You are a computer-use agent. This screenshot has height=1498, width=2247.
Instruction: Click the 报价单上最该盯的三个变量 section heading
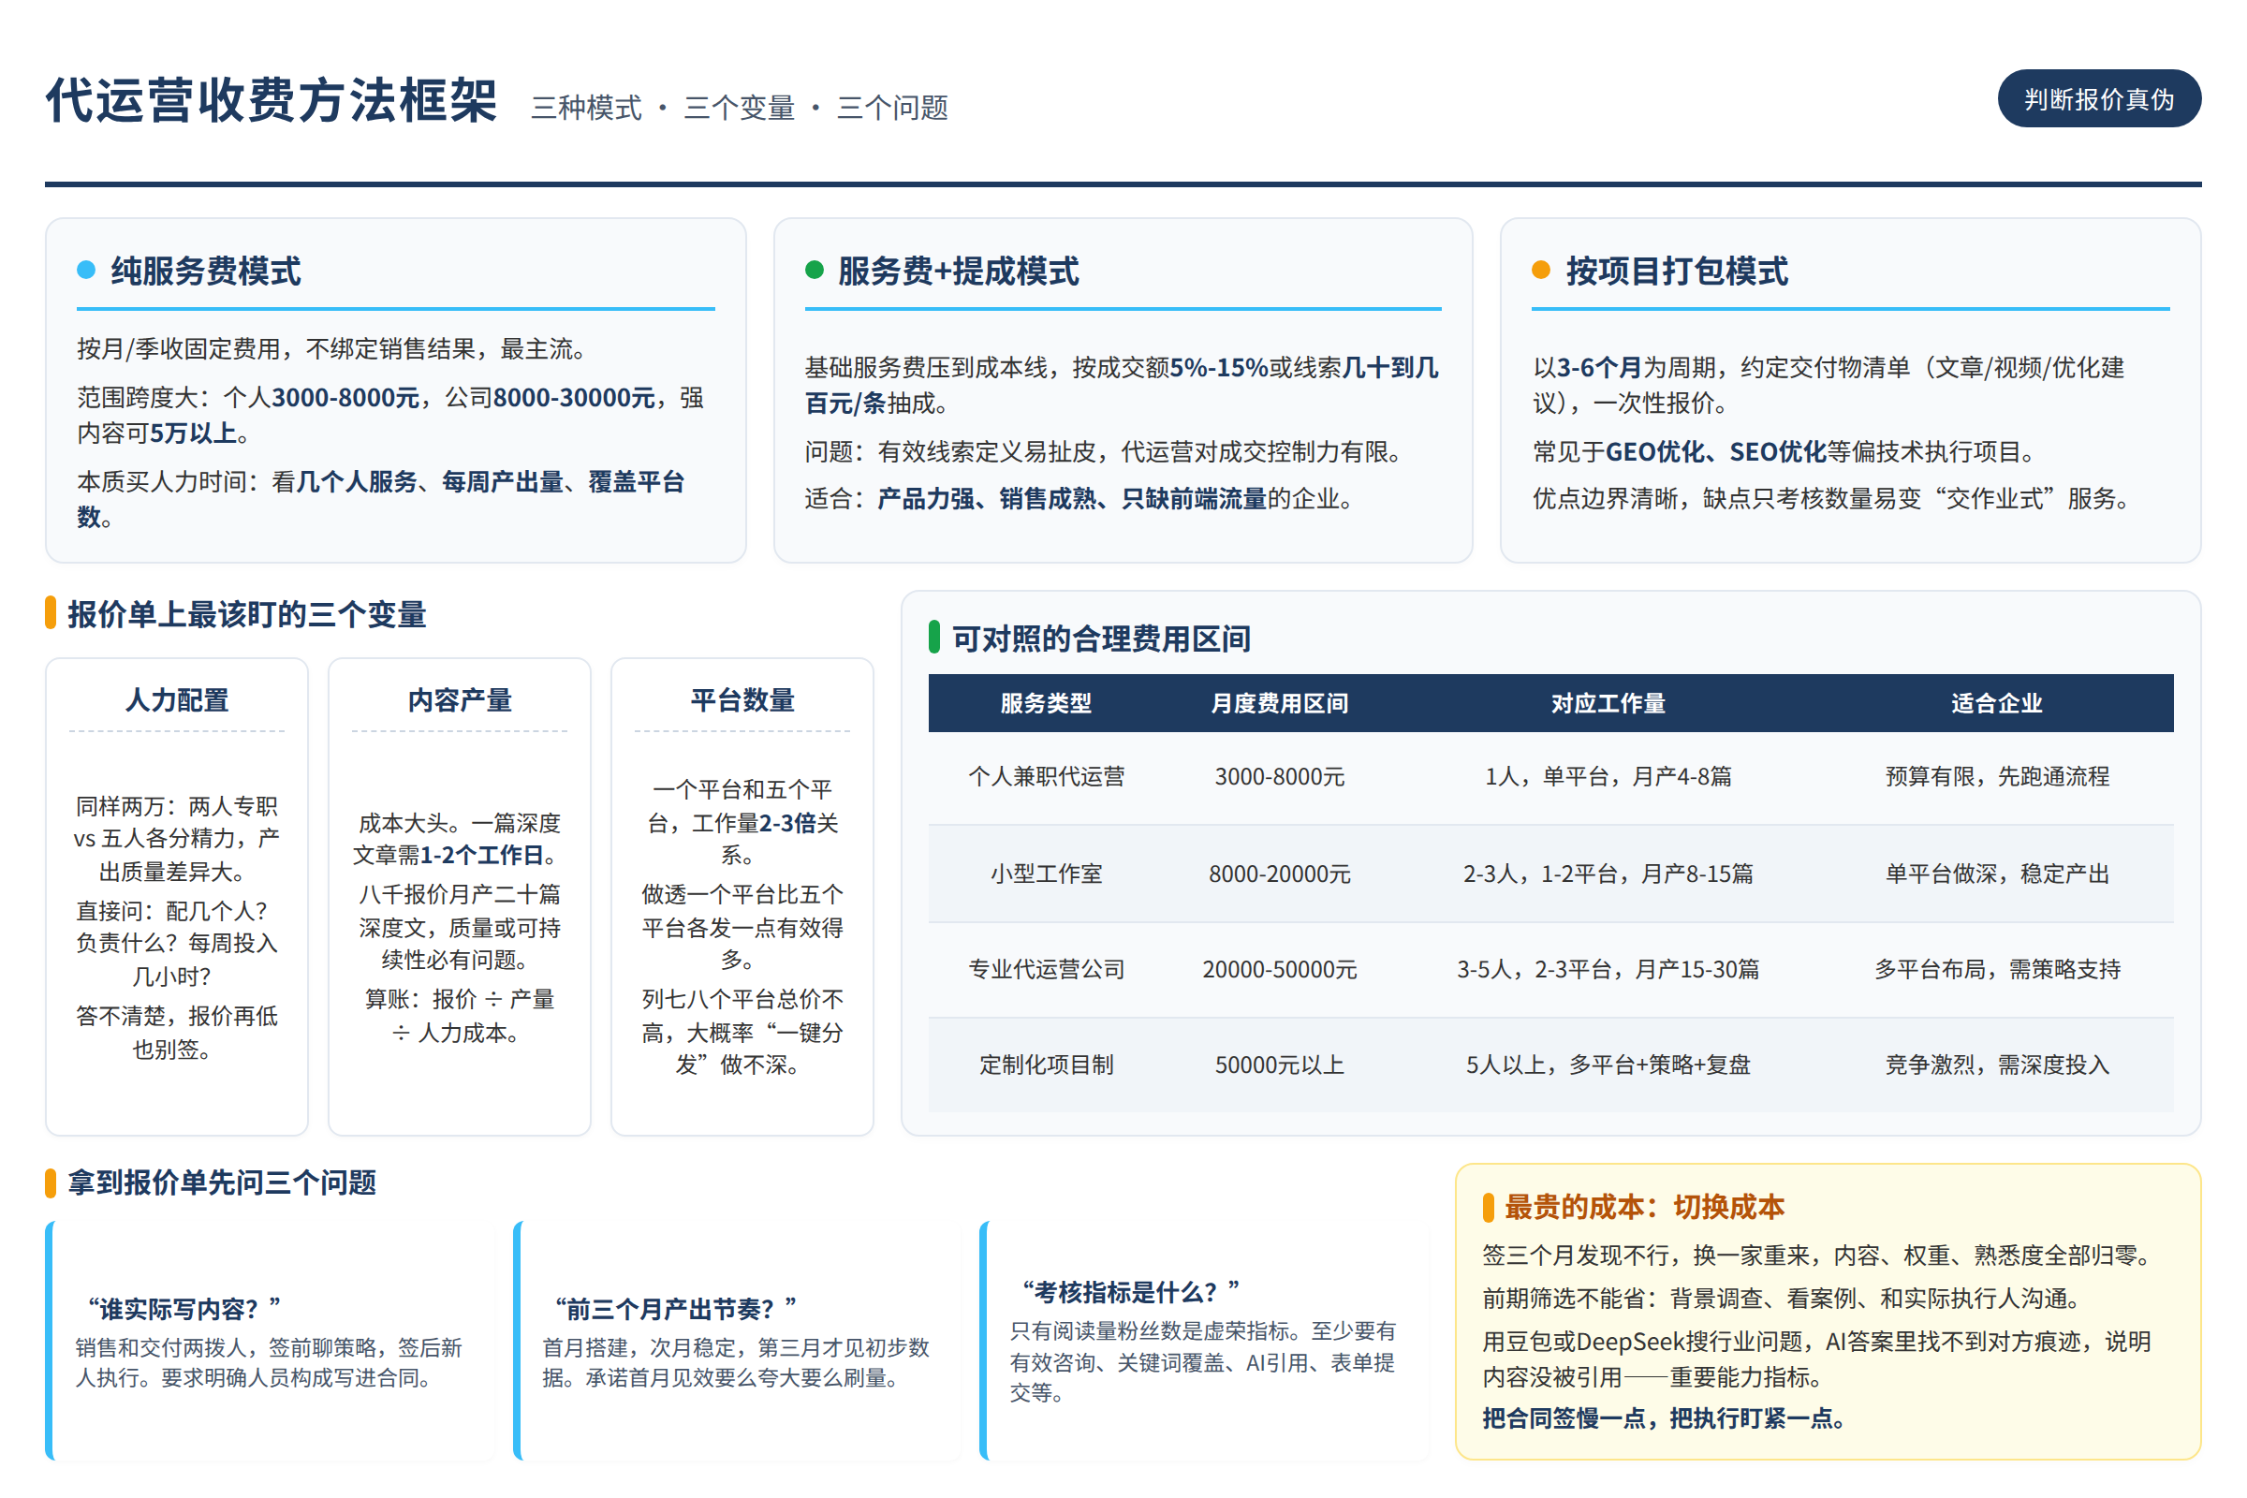click(246, 613)
